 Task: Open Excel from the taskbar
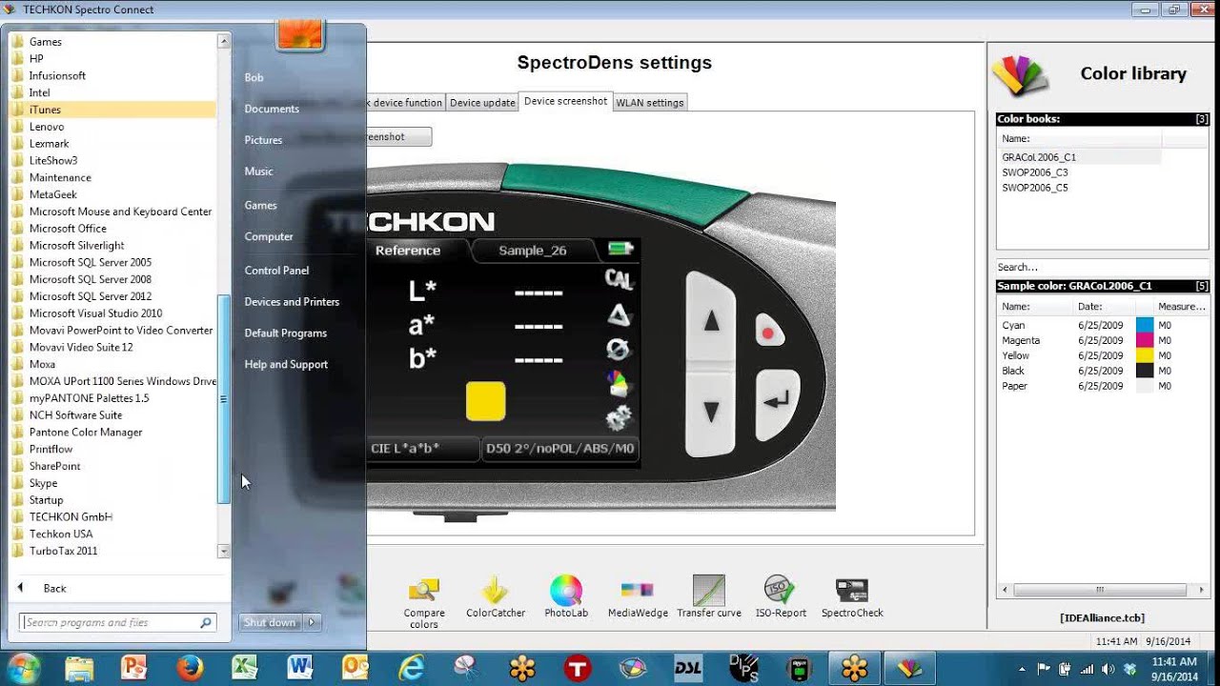coord(245,668)
